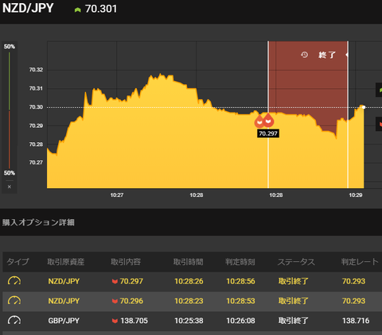This screenshot has width=382, height=335.
Task: Click expiry time 10:28:56
Action: coord(240,281)
